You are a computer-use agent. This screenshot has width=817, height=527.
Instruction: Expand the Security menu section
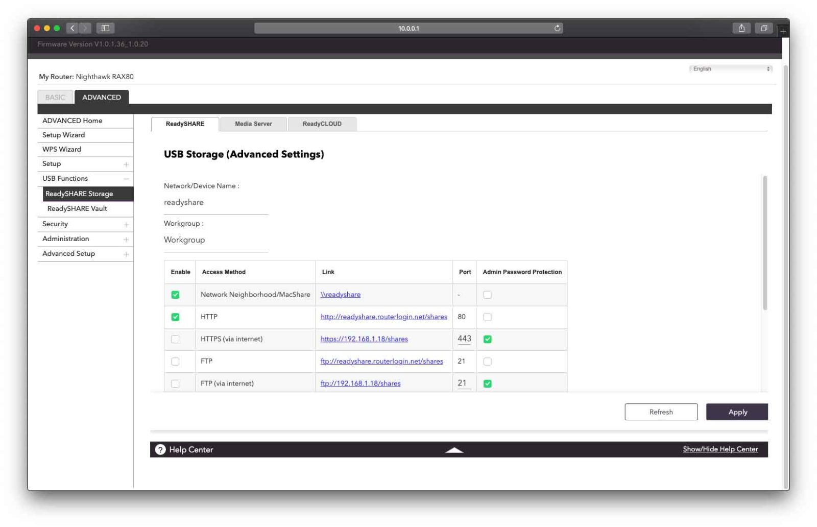(x=126, y=224)
